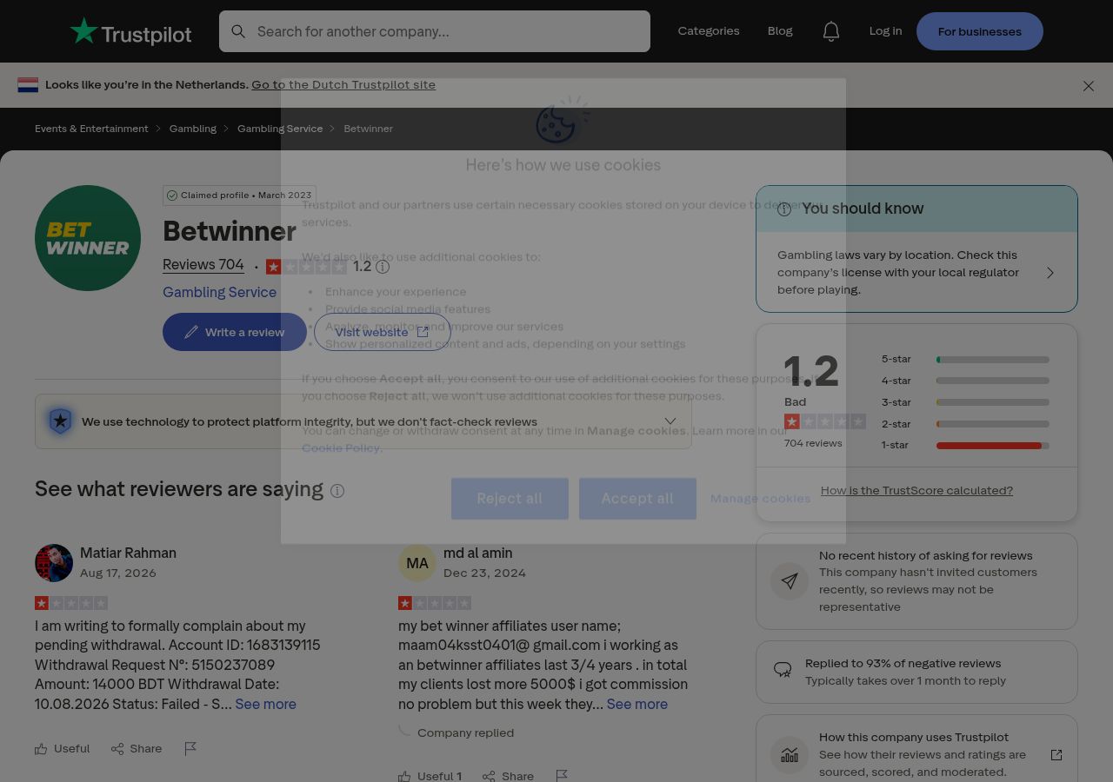Go to Events & Entertainment breadcrumb
The height and width of the screenshot is (782, 1113).
(x=91, y=129)
